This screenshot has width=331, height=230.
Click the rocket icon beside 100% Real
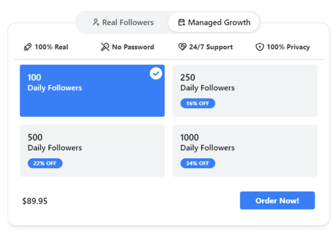(x=28, y=47)
